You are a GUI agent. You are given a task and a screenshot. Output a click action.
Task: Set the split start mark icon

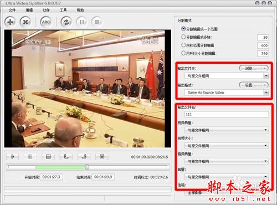66,157
